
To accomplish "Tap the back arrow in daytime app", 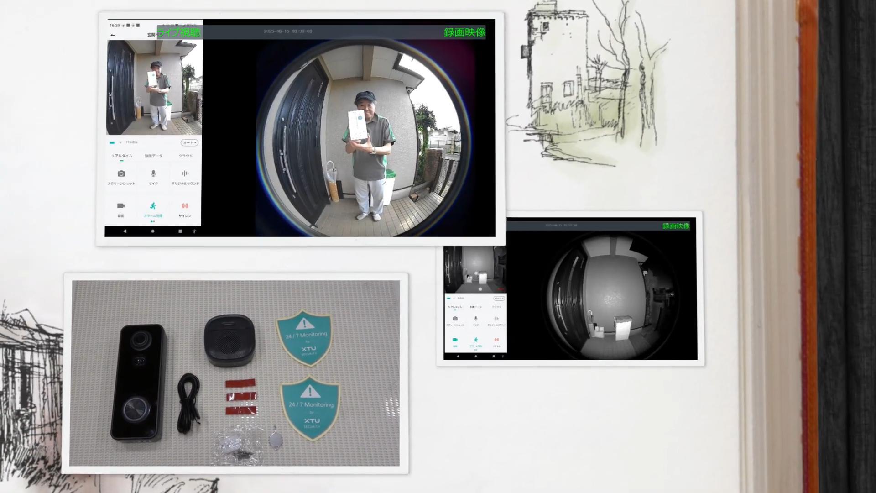I will click(113, 35).
